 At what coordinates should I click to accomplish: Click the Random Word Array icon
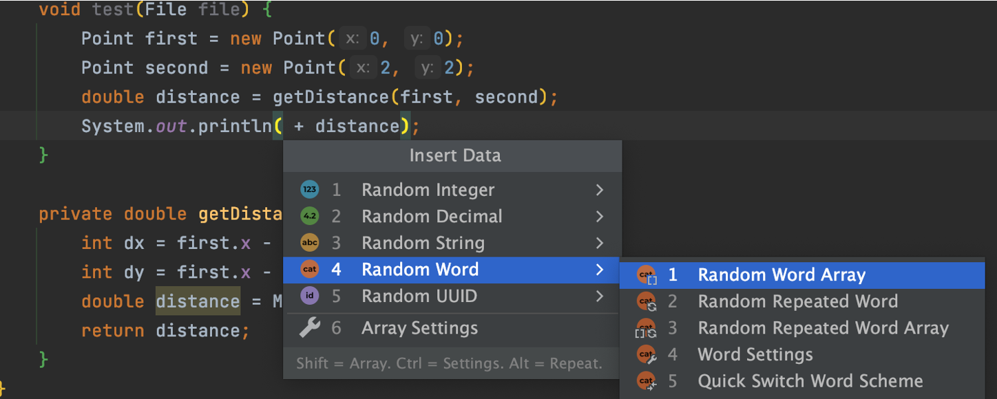pos(647,275)
